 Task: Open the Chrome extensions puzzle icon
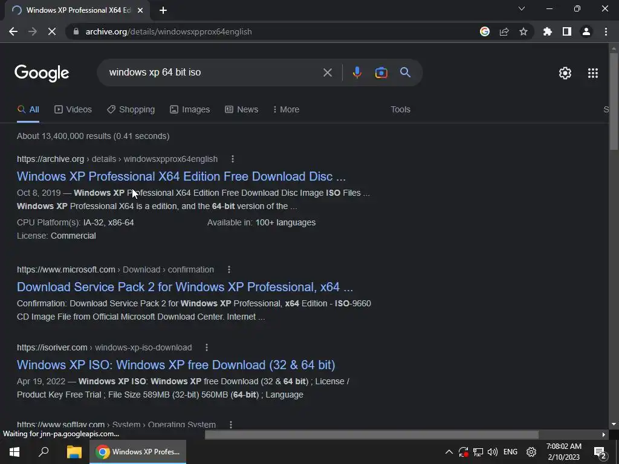point(548,31)
